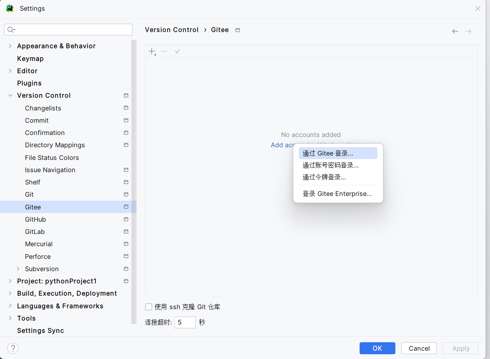Expand the Editor section
490x359 pixels.
10,71
